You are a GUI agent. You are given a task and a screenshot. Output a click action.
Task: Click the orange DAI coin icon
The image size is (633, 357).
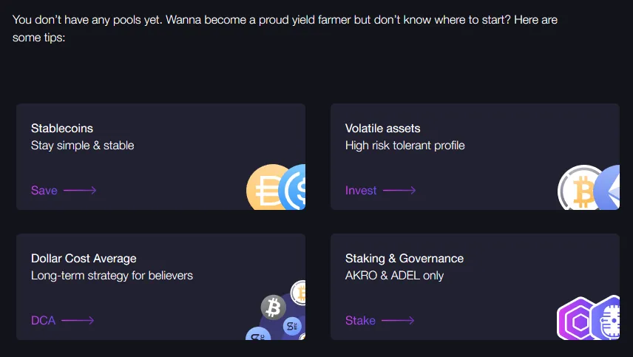click(x=265, y=187)
